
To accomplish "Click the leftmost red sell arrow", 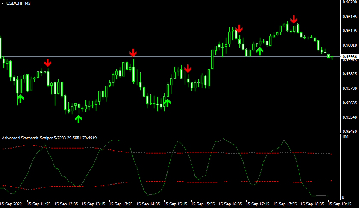I will 47,62.
